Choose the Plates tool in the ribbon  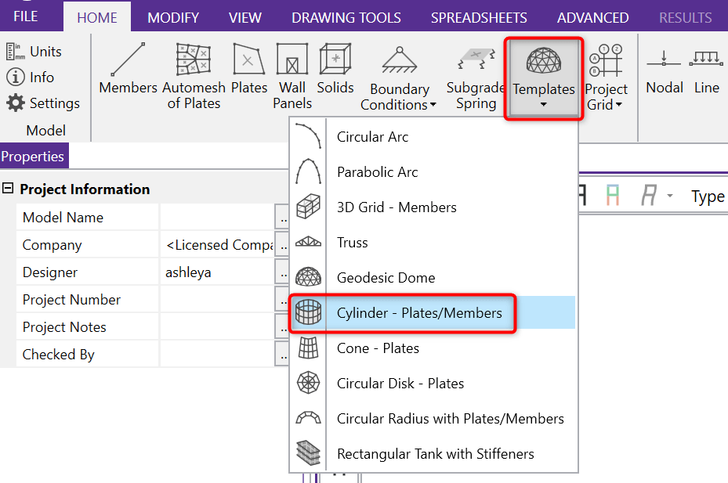pos(249,70)
